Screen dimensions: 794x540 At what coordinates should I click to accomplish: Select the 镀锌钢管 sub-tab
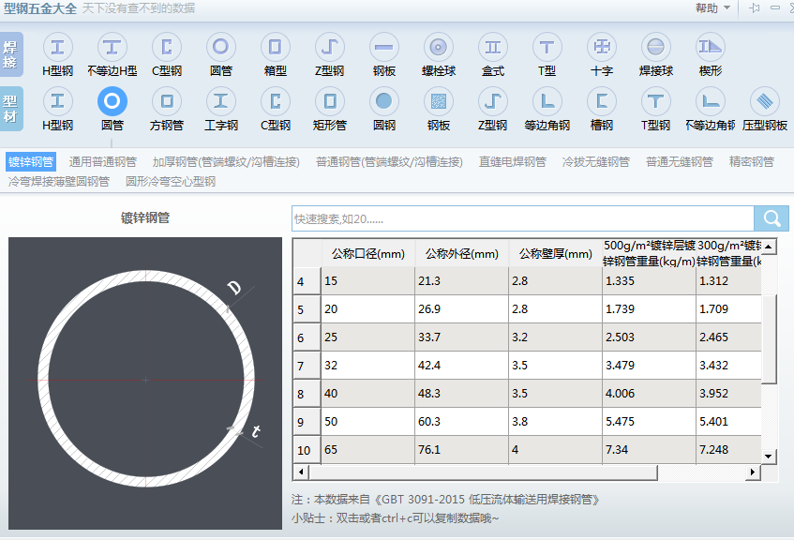point(31,162)
